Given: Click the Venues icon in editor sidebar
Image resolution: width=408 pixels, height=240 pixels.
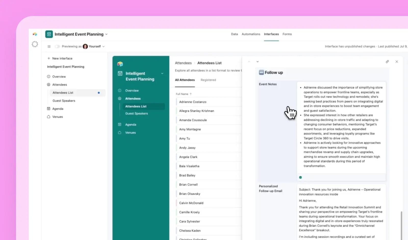Looking at the screenshot, I should [48, 117].
